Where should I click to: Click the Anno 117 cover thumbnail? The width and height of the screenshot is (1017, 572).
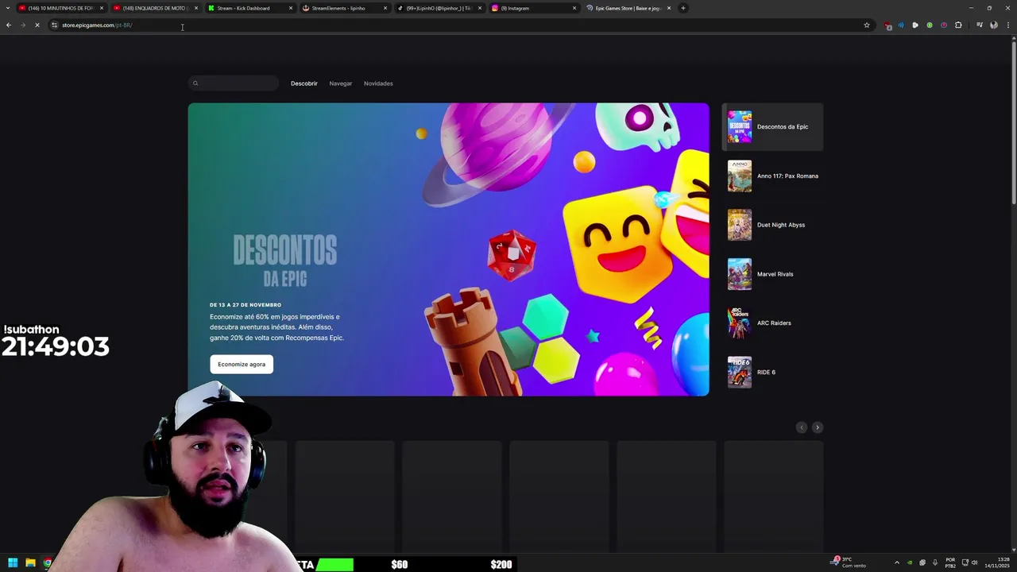click(x=740, y=176)
